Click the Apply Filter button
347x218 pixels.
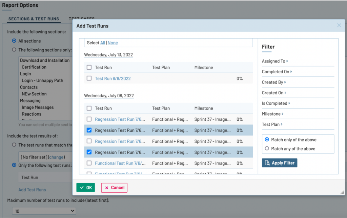[280, 163]
